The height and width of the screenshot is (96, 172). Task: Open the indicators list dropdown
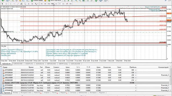click(98, 1)
